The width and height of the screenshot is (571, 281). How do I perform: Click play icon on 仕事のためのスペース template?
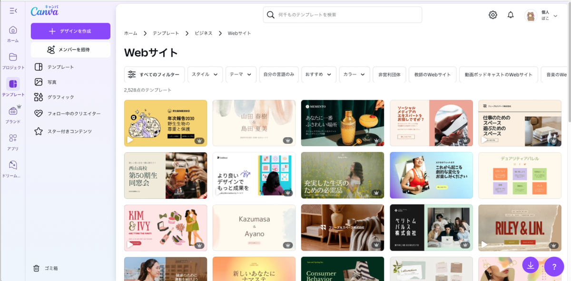[484, 140]
